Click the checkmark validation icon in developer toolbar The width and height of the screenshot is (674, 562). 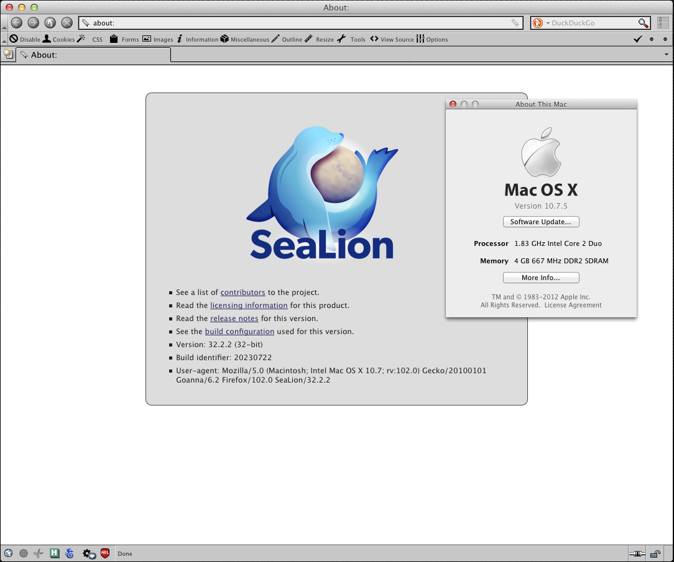click(x=638, y=39)
